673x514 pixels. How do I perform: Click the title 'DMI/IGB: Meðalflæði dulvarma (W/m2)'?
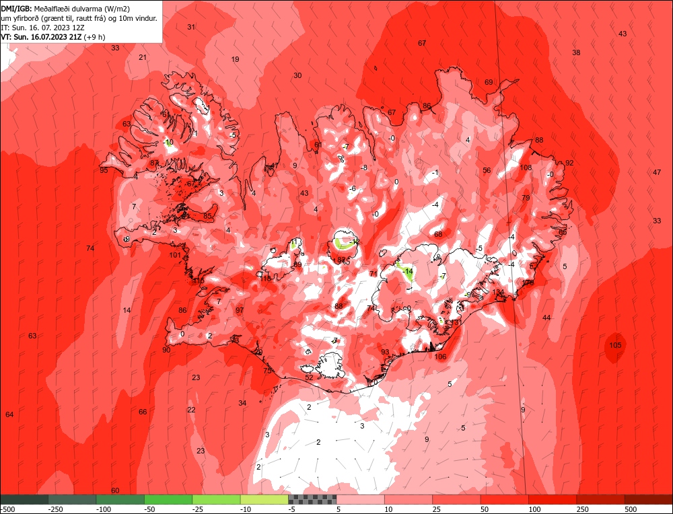click(66, 8)
